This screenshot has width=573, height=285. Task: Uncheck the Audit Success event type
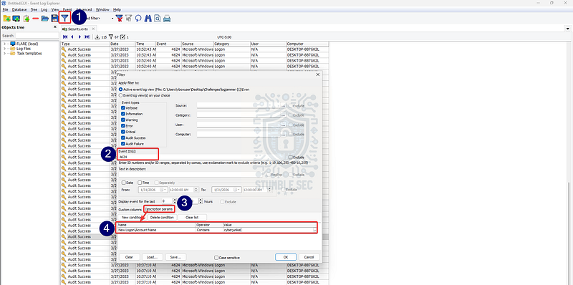click(123, 137)
